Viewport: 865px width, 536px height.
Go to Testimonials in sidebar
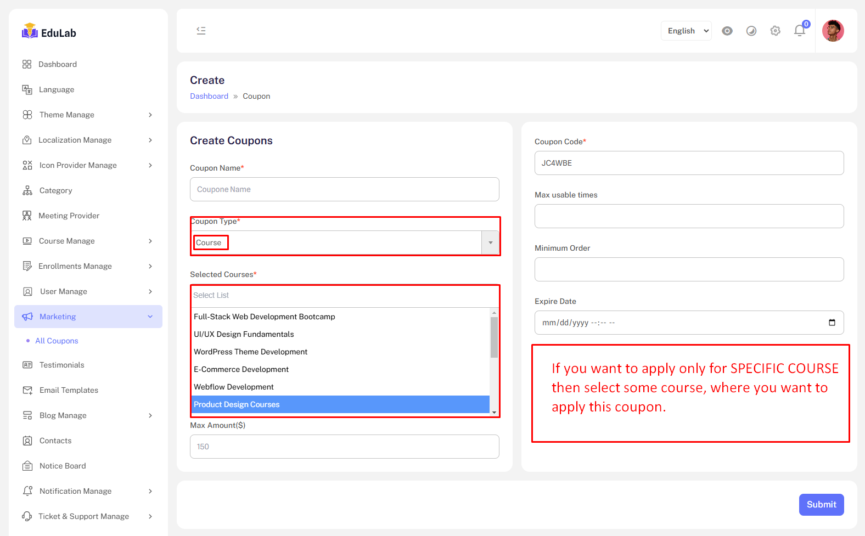point(61,365)
